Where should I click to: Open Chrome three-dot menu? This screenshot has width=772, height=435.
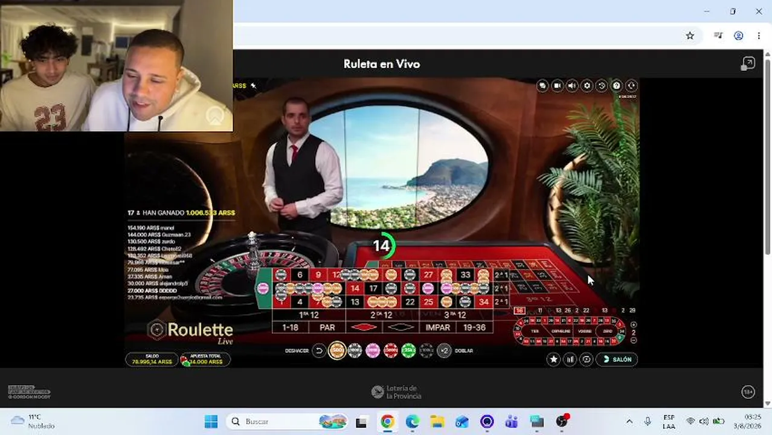[x=759, y=36]
